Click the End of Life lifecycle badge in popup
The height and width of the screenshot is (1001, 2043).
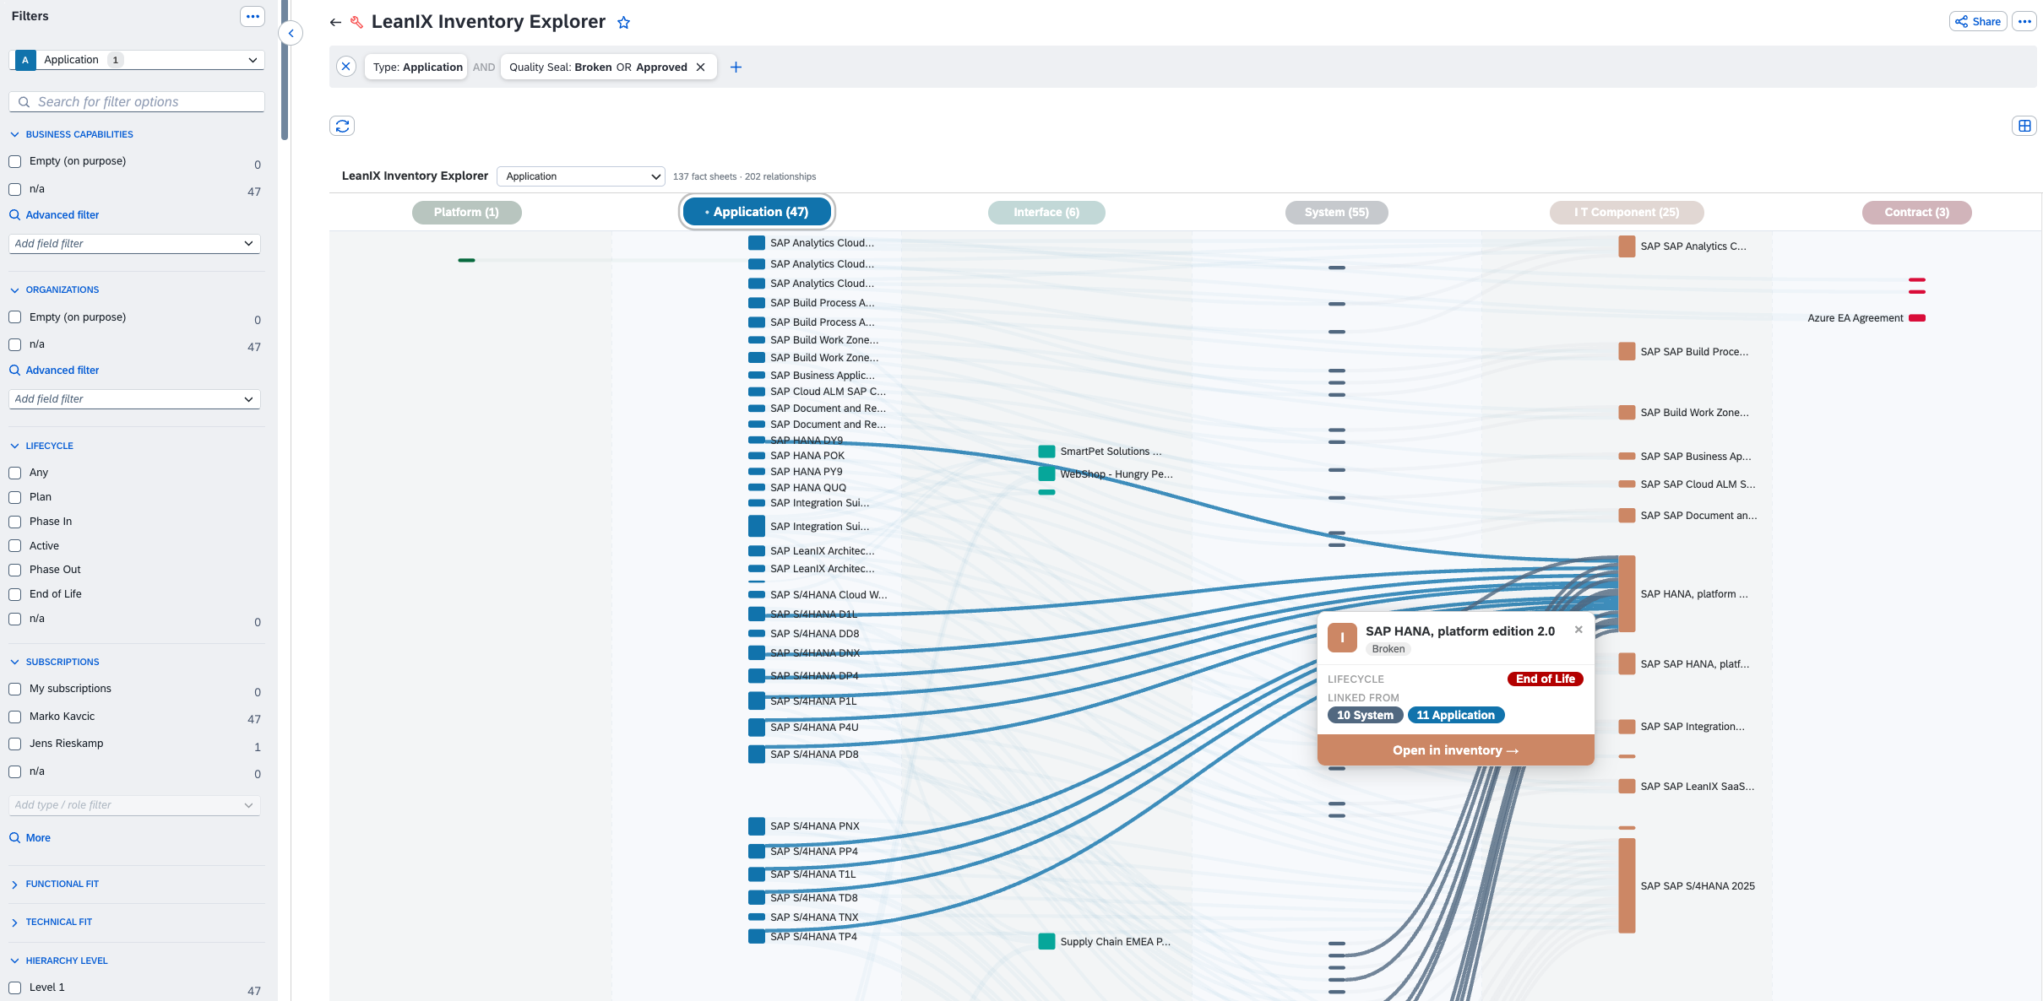[x=1545, y=679]
